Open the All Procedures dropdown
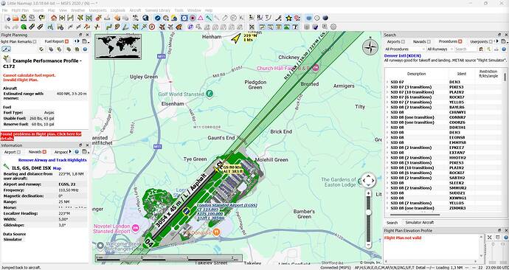 [404, 49]
